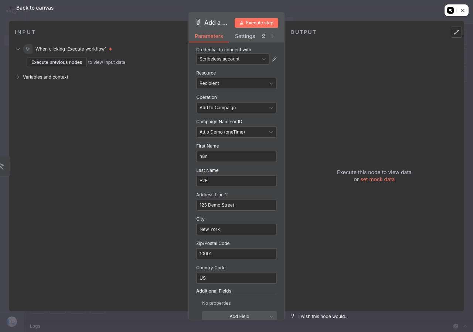Click the cube icon next to Settings tab
Image resolution: width=473 pixels, height=332 pixels.
click(x=263, y=36)
